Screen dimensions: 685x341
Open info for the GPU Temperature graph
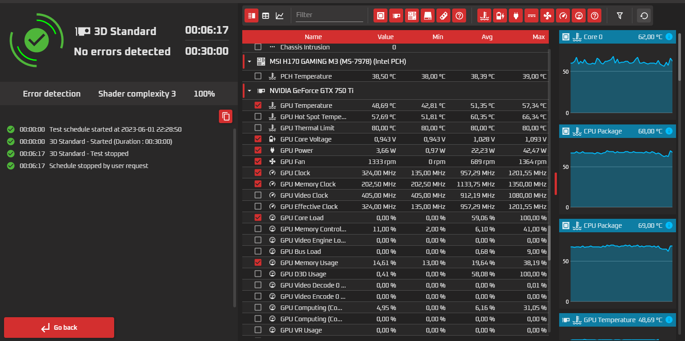[x=669, y=320]
